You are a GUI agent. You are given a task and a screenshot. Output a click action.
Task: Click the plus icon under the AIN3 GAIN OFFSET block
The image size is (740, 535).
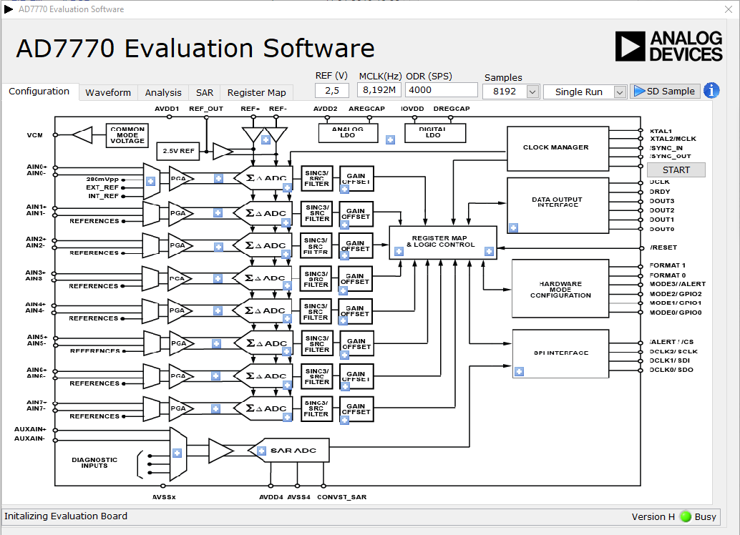coord(343,290)
